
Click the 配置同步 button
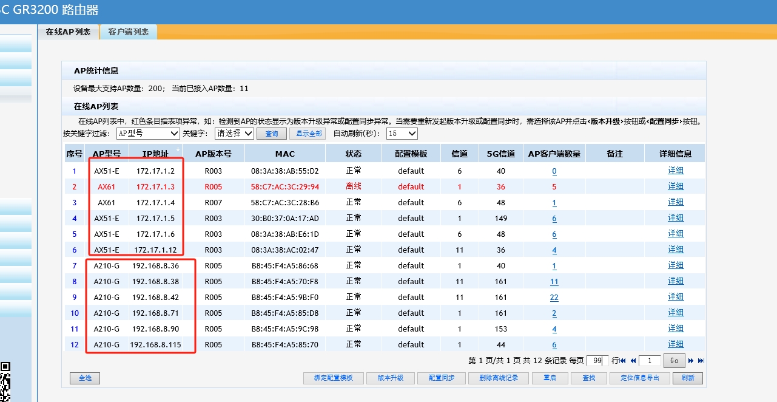tap(442, 378)
